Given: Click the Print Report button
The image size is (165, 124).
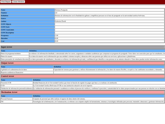Looking at the screenshot, I should tap(6, 2).
